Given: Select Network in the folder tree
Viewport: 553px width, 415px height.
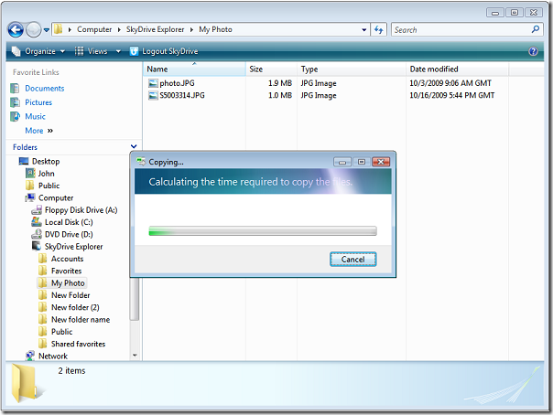Looking at the screenshot, I should coord(53,356).
